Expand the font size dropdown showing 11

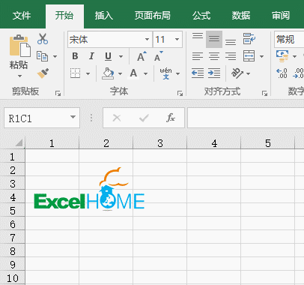(177, 39)
